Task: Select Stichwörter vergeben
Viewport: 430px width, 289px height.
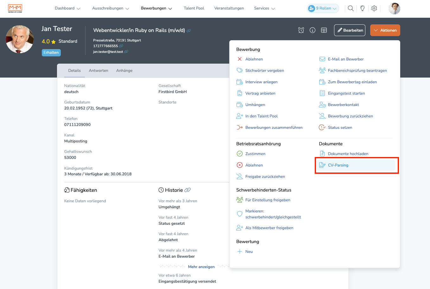Action: click(260, 71)
